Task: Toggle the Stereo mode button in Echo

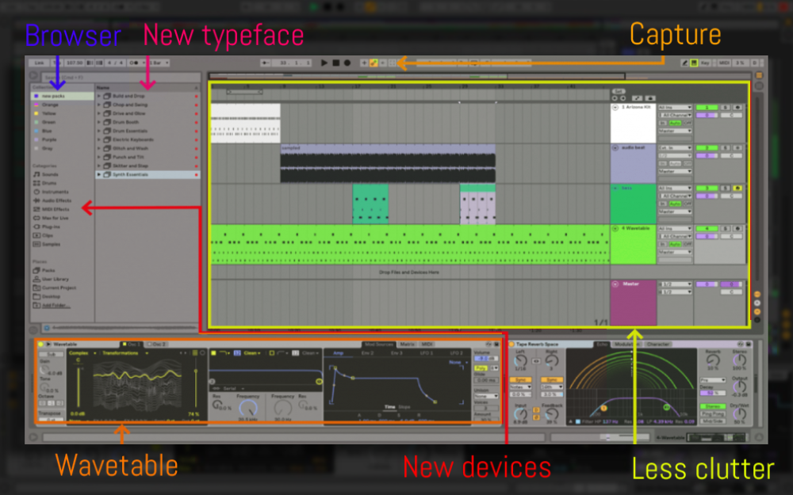Action: pyautogui.click(x=712, y=406)
